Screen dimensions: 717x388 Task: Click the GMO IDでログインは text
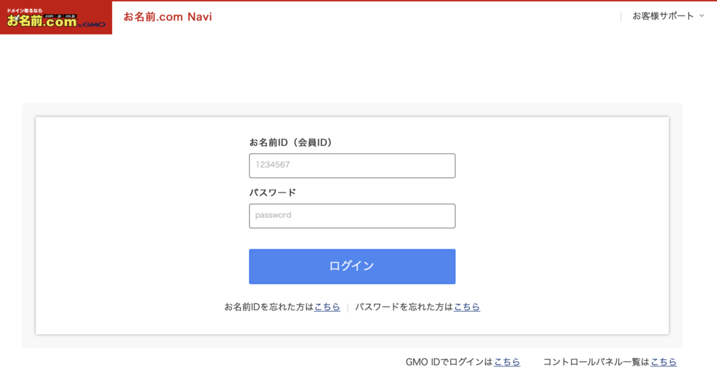click(449, 362)
